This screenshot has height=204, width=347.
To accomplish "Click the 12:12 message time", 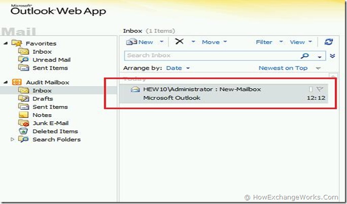I will point(316,98).
